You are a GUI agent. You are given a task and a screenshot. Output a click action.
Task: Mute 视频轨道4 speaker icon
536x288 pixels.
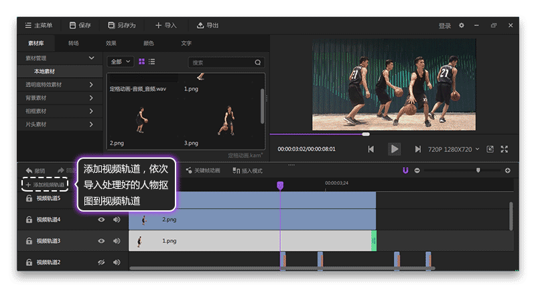click(x=117, y=220)
